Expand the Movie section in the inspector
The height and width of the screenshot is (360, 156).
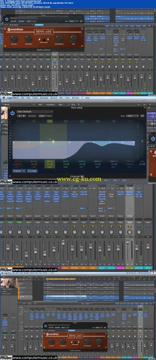[x=2, y=105]
